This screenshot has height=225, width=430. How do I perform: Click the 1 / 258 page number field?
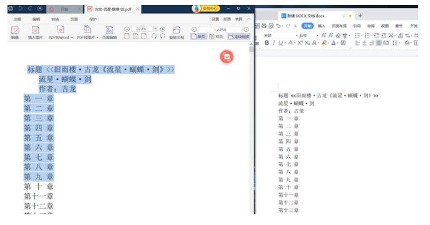click(220, 29)
